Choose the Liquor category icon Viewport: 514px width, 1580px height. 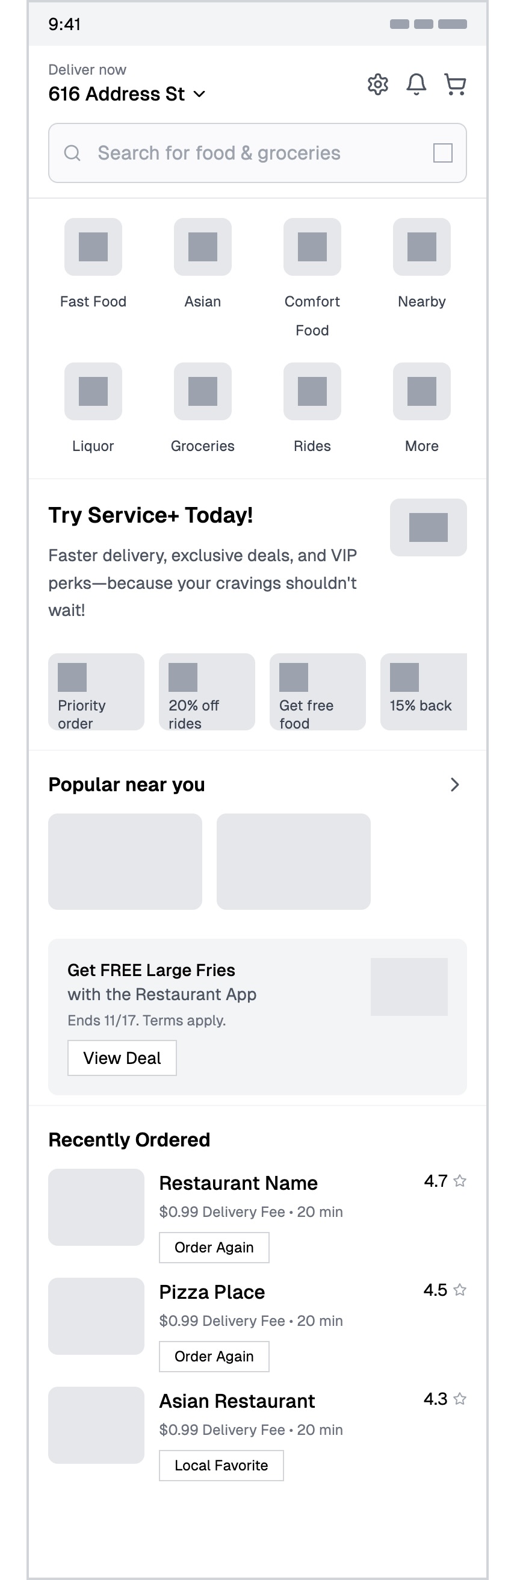pos(93,391)
